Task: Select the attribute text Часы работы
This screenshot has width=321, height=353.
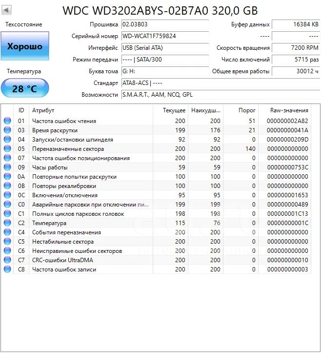Action: point(50,167)
